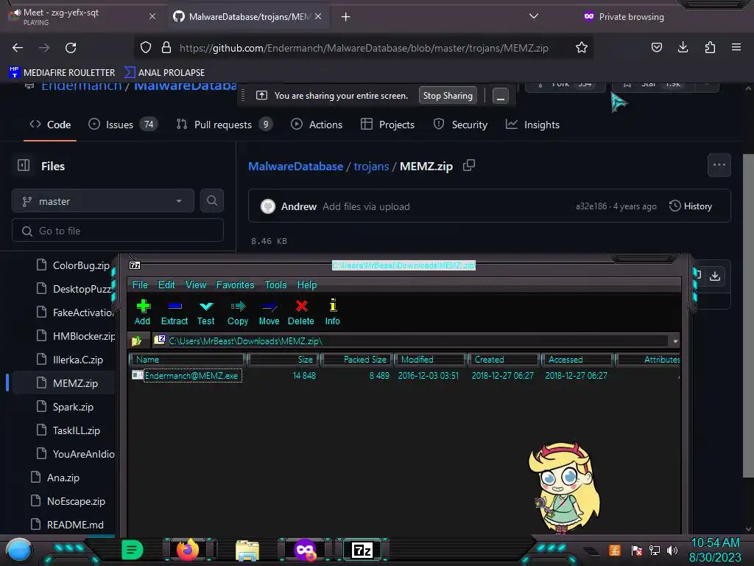Screen dimensions: 754x566
Task: Open the Favorites menu in 7-Zip
Action: point(235,285)
